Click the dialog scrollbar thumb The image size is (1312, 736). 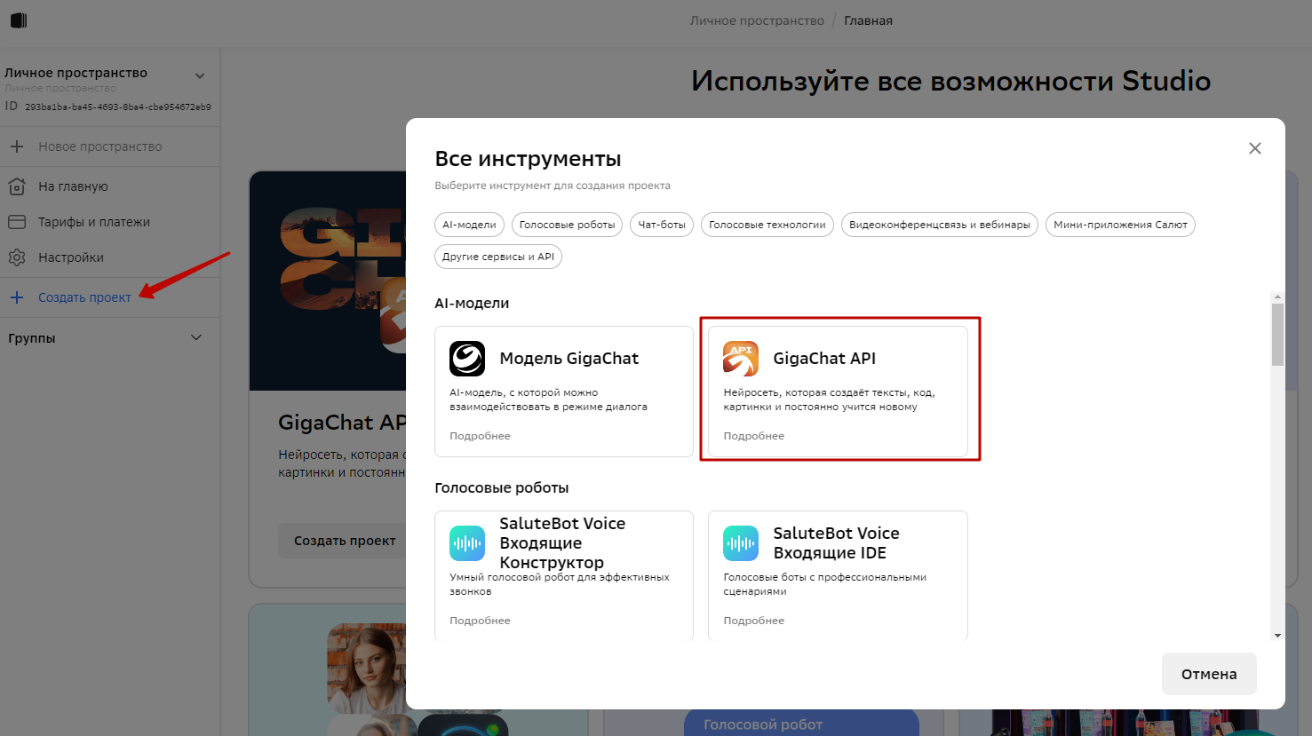coord(1277,335)
